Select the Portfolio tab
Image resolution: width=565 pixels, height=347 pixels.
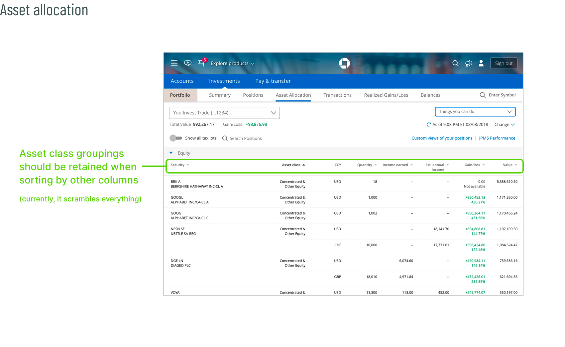180,95
